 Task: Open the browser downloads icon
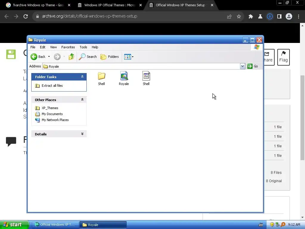pos(270,17)
